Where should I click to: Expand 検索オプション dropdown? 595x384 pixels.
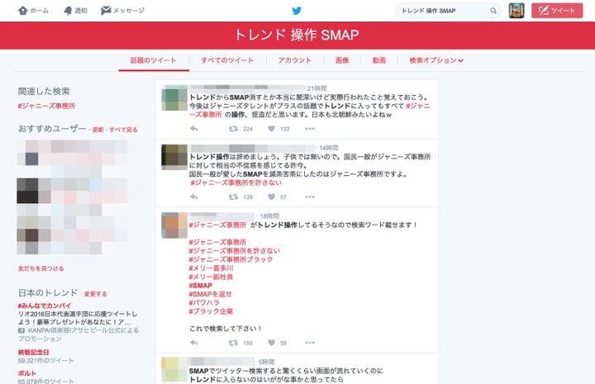[436, 60]
